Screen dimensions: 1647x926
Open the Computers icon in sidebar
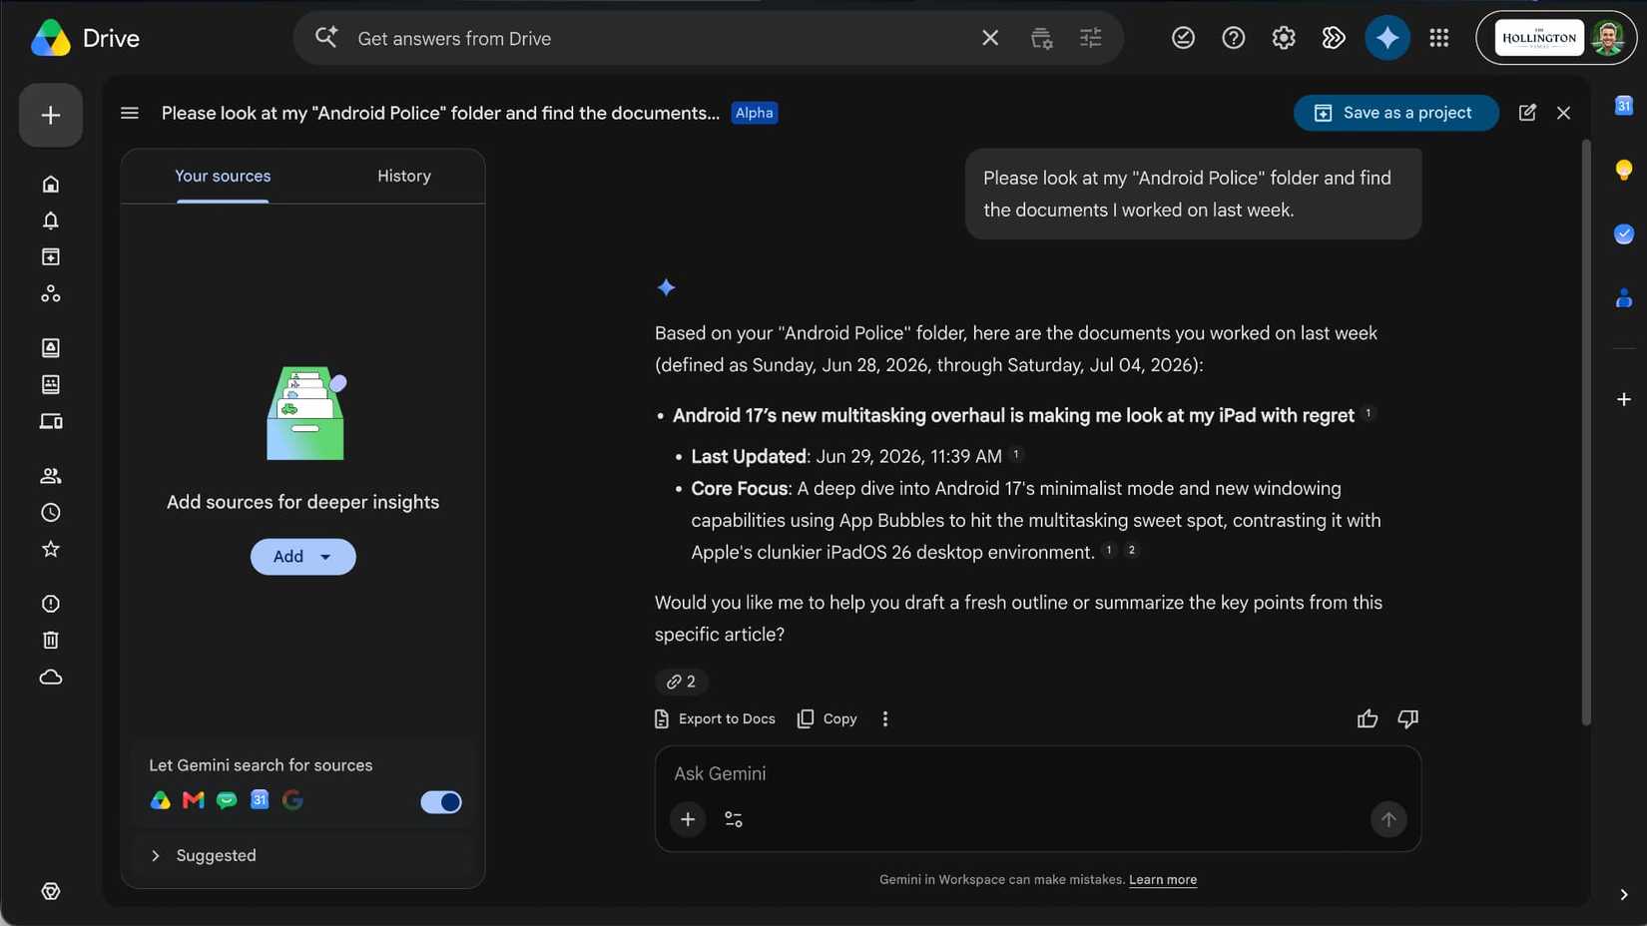(x=51, y=421)
